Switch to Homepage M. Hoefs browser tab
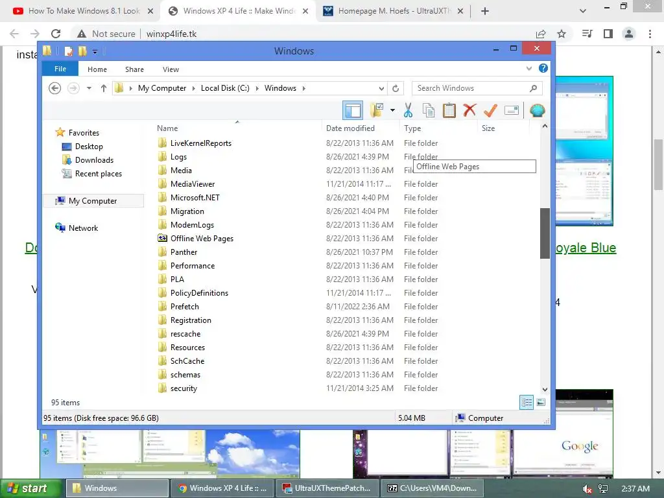The width and height of the screenshot is (664, 498). pos(394,11)
